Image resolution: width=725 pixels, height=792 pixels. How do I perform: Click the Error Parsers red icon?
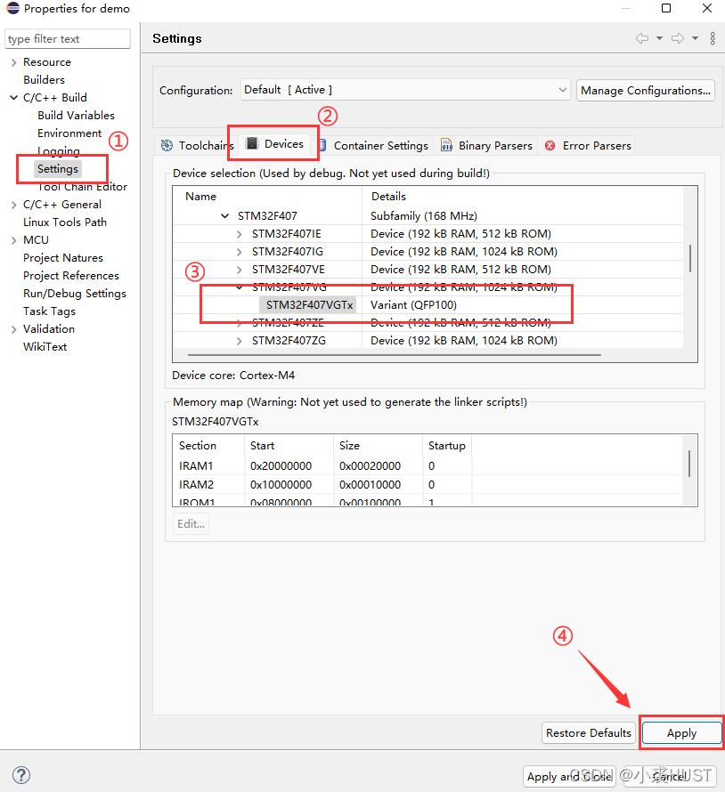(550, 145)
